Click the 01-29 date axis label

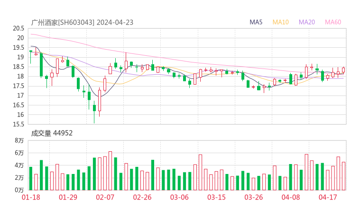(68, 197)
